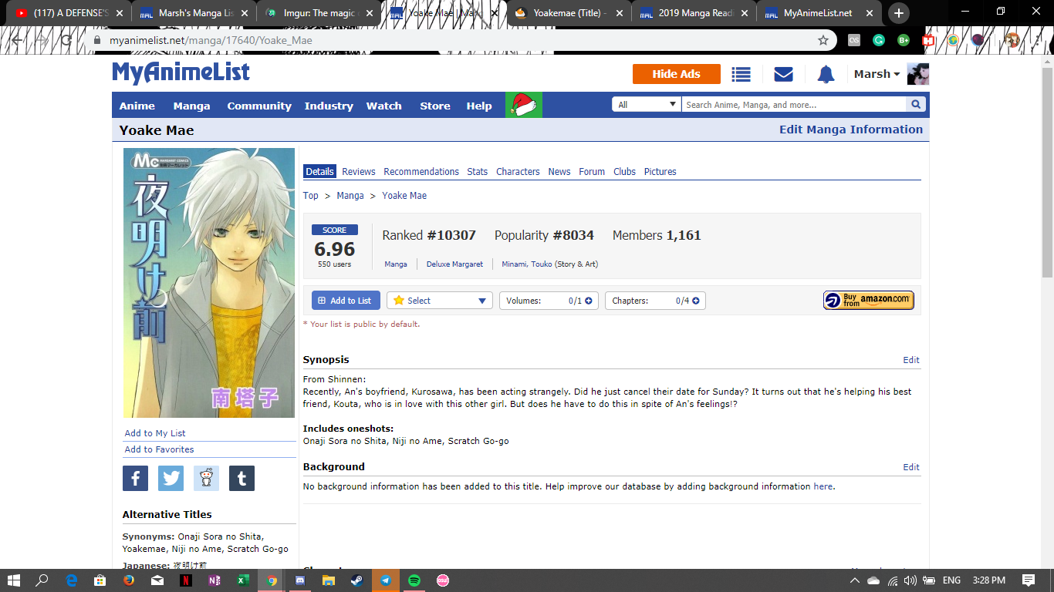Open Edit Manga Information link
The image size is (1054, 592).
tap(851, 129)
